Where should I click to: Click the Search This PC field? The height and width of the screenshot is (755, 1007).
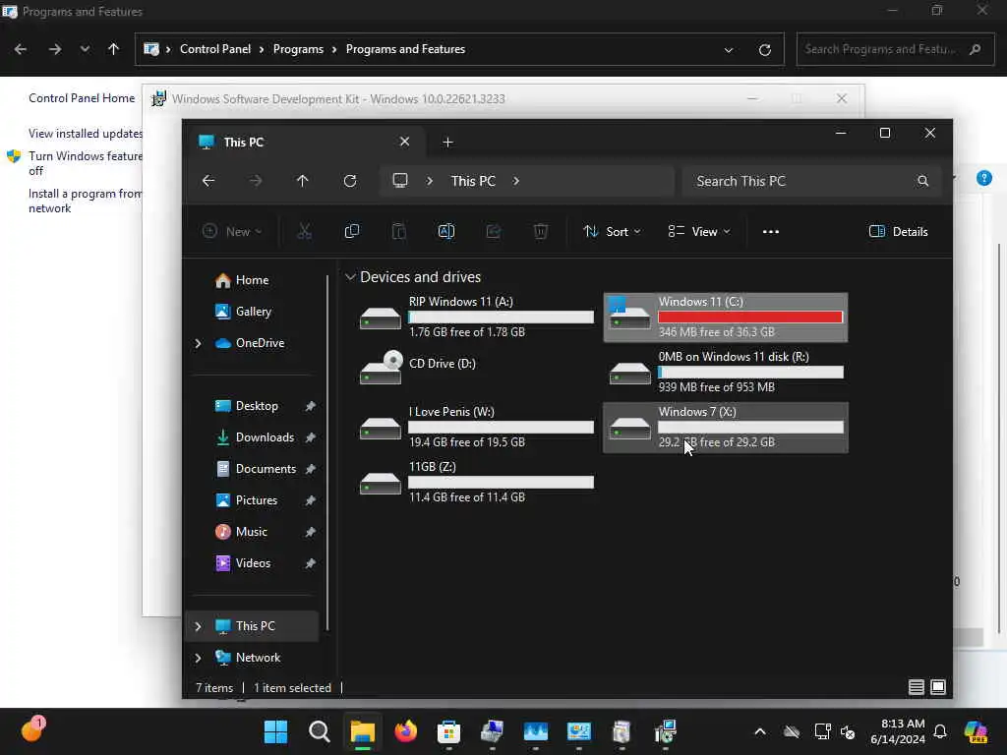[811, 181]
